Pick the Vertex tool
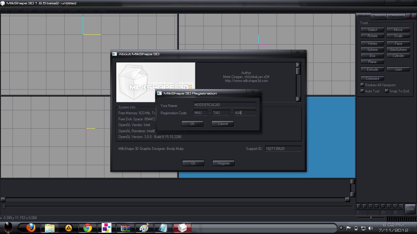Viewport: 417px width, 234px height. tap(372, 44)
